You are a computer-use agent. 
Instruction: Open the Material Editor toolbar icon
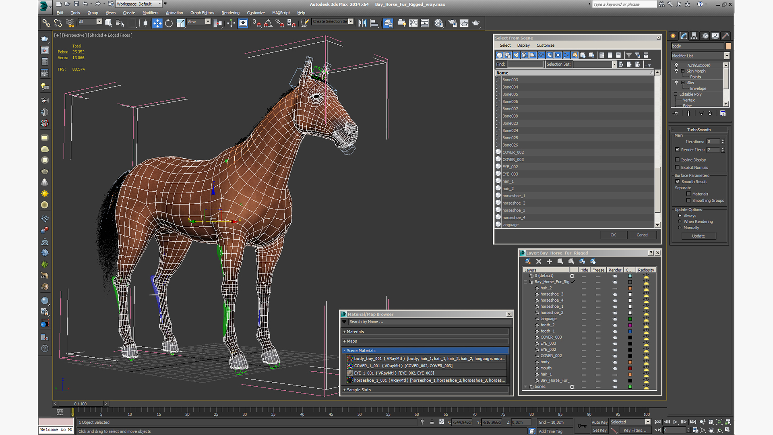pos(438,23)
